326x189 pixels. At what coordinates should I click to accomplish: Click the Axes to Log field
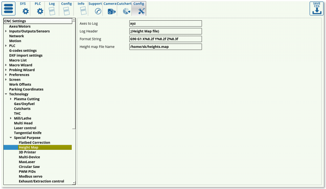point(165,24)
